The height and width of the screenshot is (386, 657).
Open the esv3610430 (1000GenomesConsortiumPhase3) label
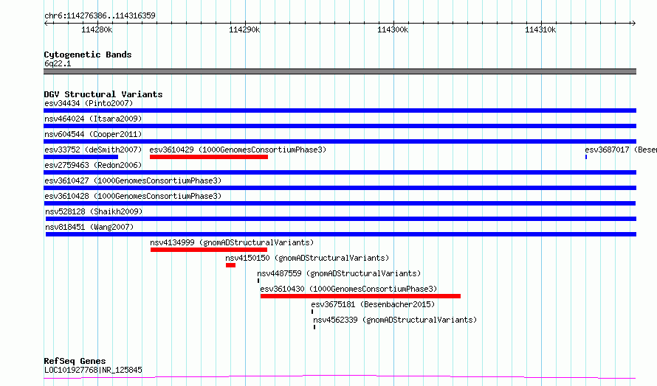(x=348, y=289)
